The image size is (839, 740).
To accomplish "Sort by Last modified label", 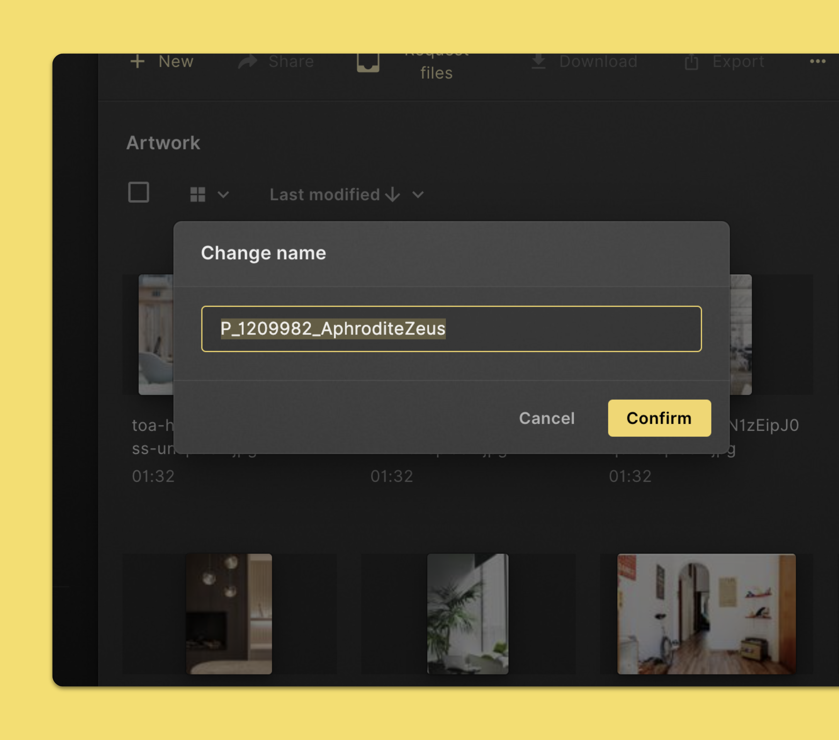I will tap(324, 195).
